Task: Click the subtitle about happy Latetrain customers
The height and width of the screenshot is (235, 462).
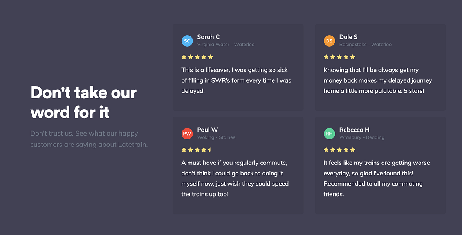Action: [x=89, y=139]
